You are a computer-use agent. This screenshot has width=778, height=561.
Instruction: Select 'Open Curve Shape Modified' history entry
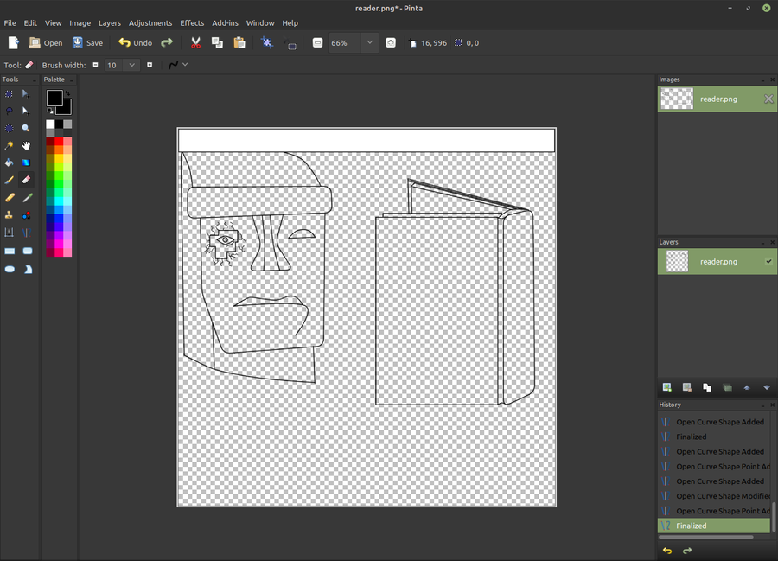(719, 496)
